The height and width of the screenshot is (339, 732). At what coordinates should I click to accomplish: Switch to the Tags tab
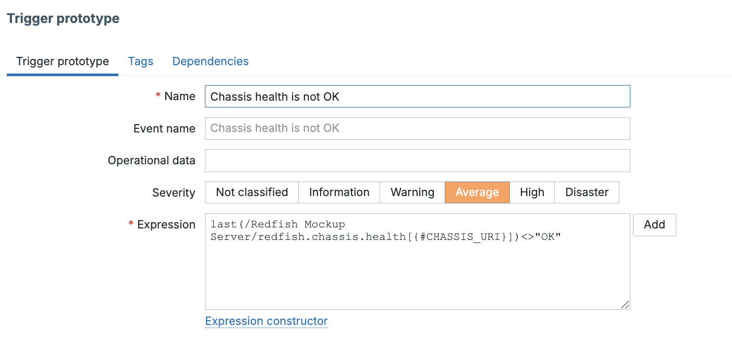[x=141, y=62]
